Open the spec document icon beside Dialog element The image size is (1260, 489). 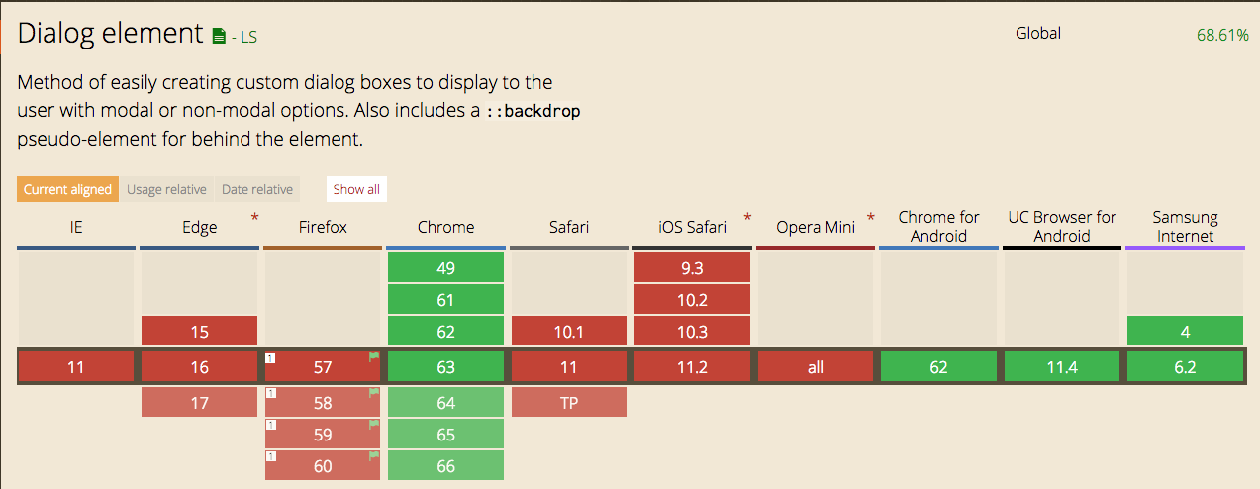click(219, 37)
